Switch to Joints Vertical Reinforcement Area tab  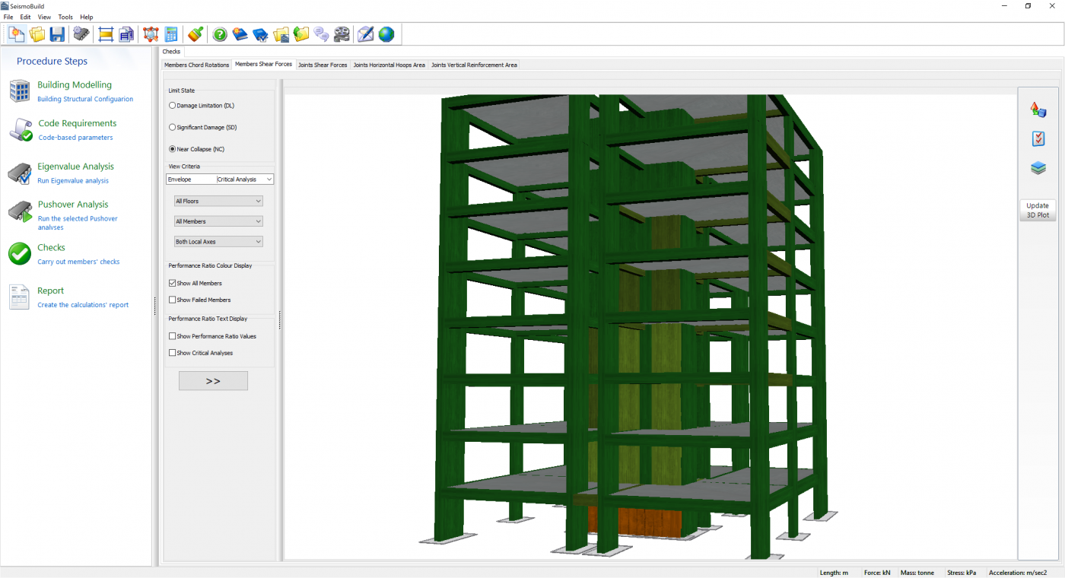click(x=474, y=65)
